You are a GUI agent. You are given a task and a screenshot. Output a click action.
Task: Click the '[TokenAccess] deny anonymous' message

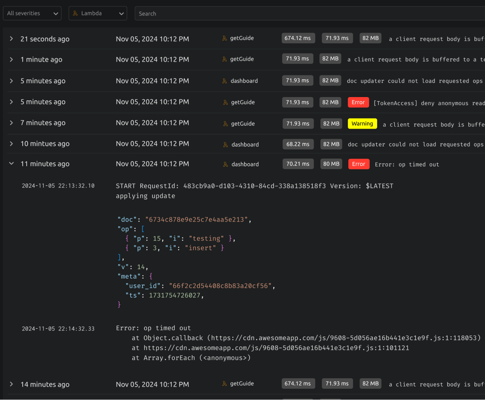click(429, 103)
